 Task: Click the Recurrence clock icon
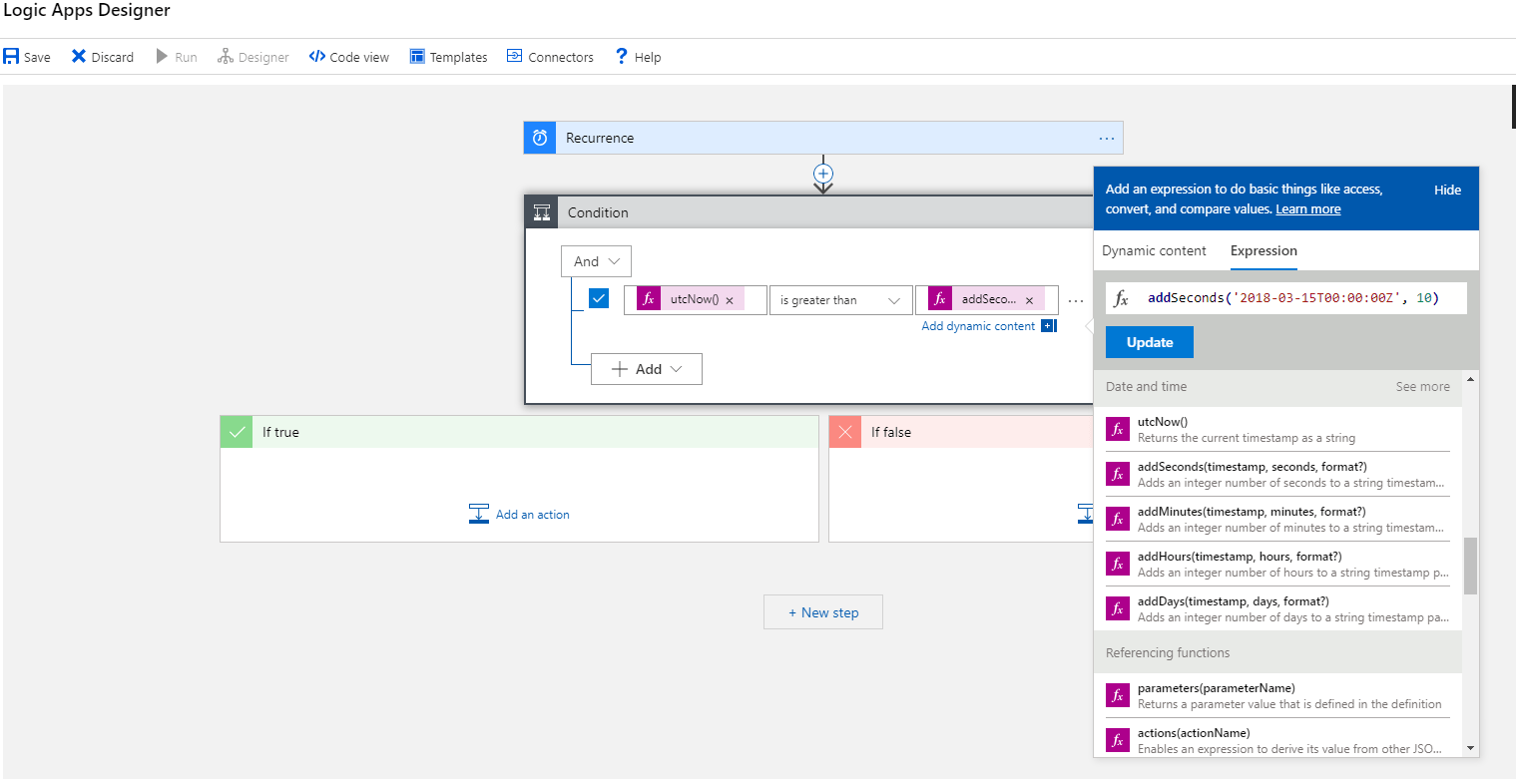click(540, 138)
